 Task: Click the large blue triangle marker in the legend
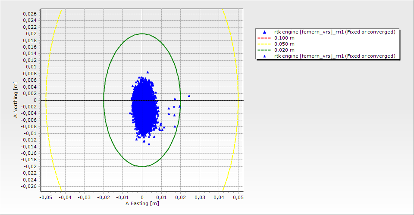(264, 32)
